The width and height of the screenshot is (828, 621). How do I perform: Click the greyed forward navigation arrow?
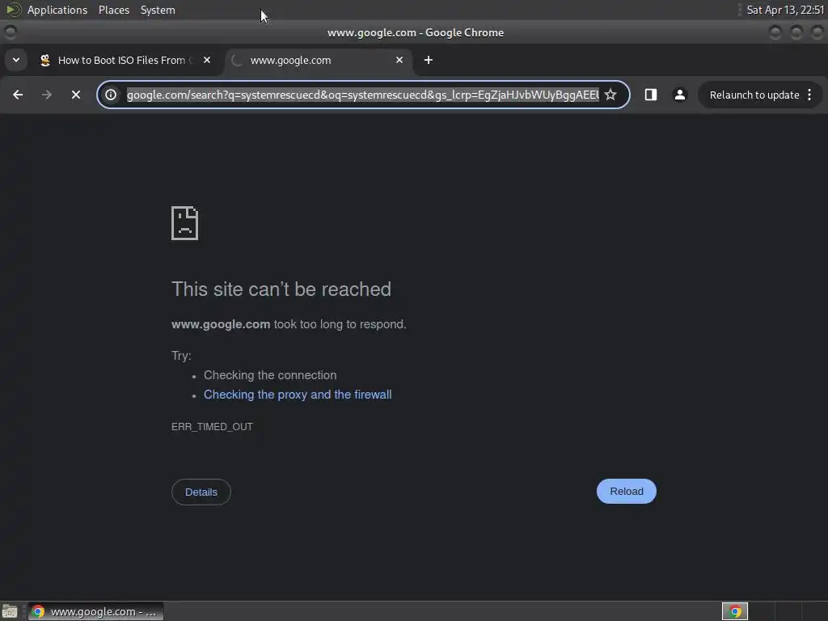47,95
